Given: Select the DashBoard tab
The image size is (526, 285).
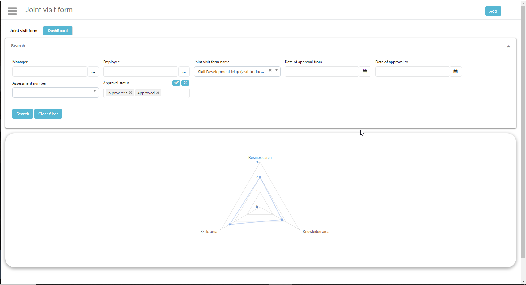Looking at the screenshot, I should point(58,31).
